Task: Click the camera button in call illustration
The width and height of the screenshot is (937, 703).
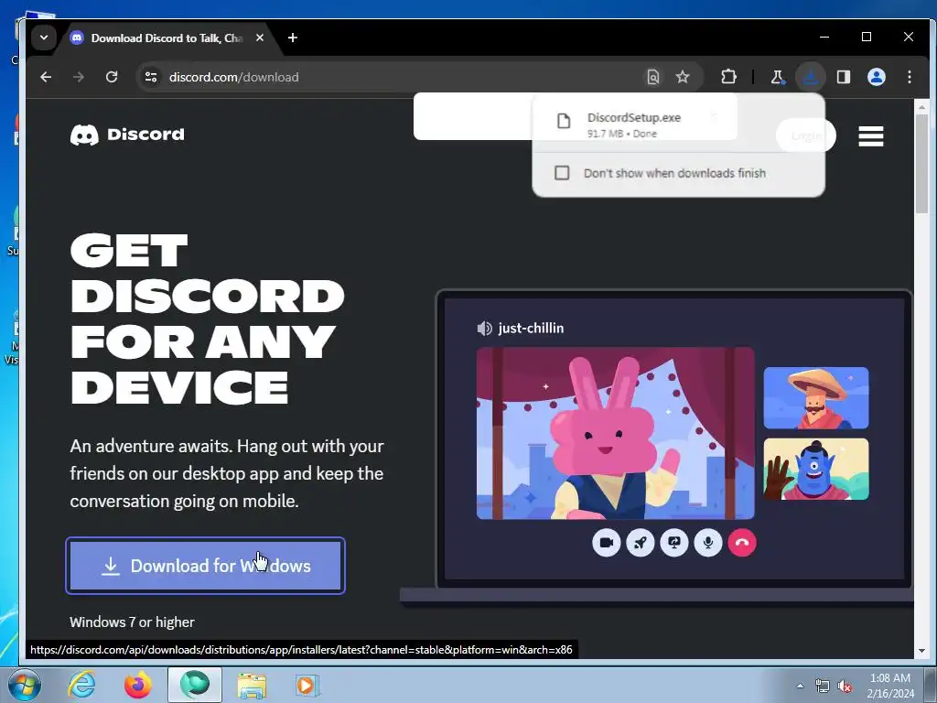Action: tap(607, 543)
